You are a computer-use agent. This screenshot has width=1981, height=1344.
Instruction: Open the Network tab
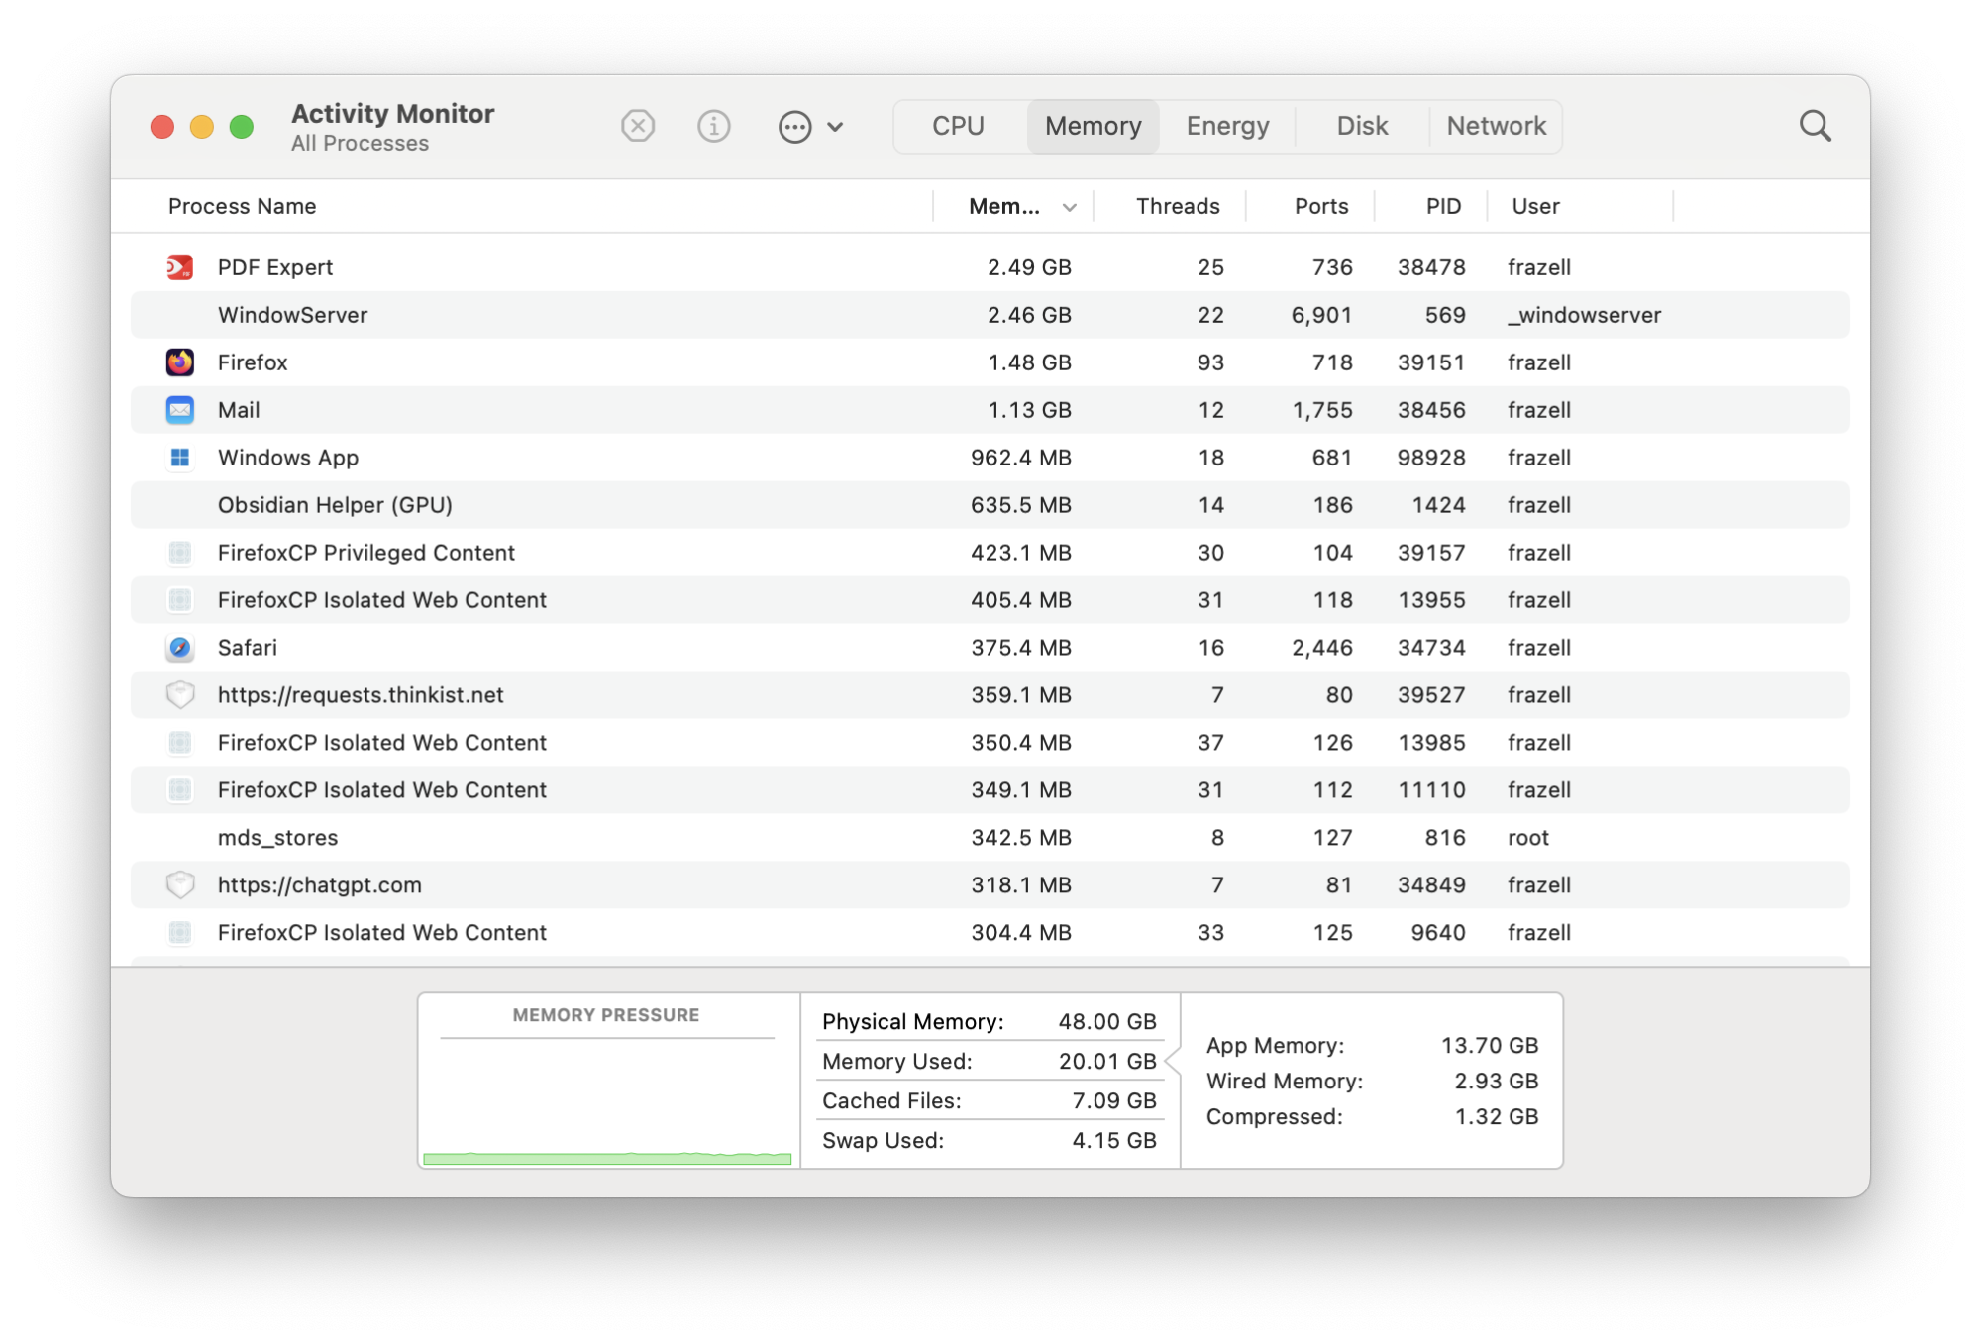tap(1496, 126)
